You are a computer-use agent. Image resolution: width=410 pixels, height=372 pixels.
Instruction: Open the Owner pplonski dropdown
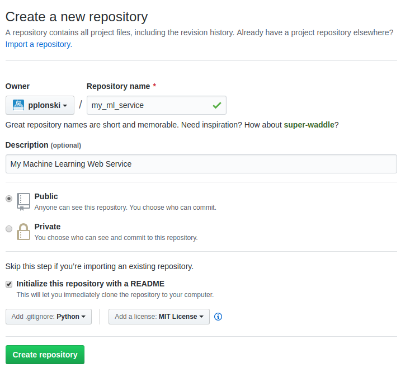pos(40,105)
